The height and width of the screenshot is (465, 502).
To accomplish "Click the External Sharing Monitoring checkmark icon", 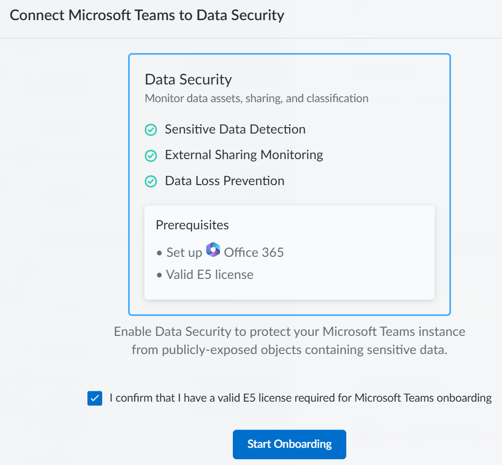I will 151,156.
